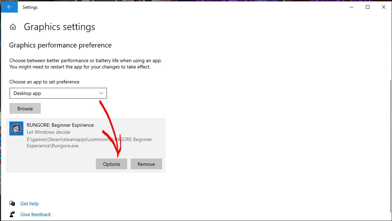Screen dimensions: 392x221
Task: Click the Graphics settings page heading
Action: 59,27
